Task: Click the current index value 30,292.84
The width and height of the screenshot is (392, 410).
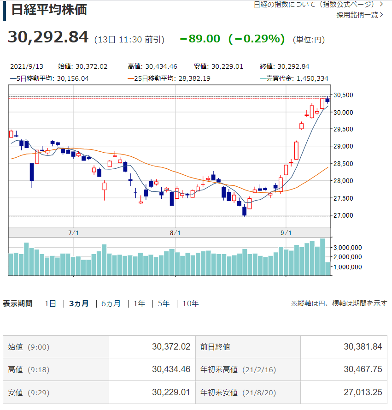Action: coord(48,37)
